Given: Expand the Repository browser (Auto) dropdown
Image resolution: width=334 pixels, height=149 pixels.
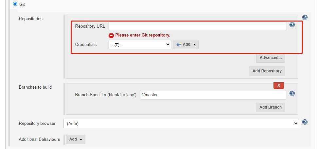Looking at the screenshot, I should click(181, 123).
